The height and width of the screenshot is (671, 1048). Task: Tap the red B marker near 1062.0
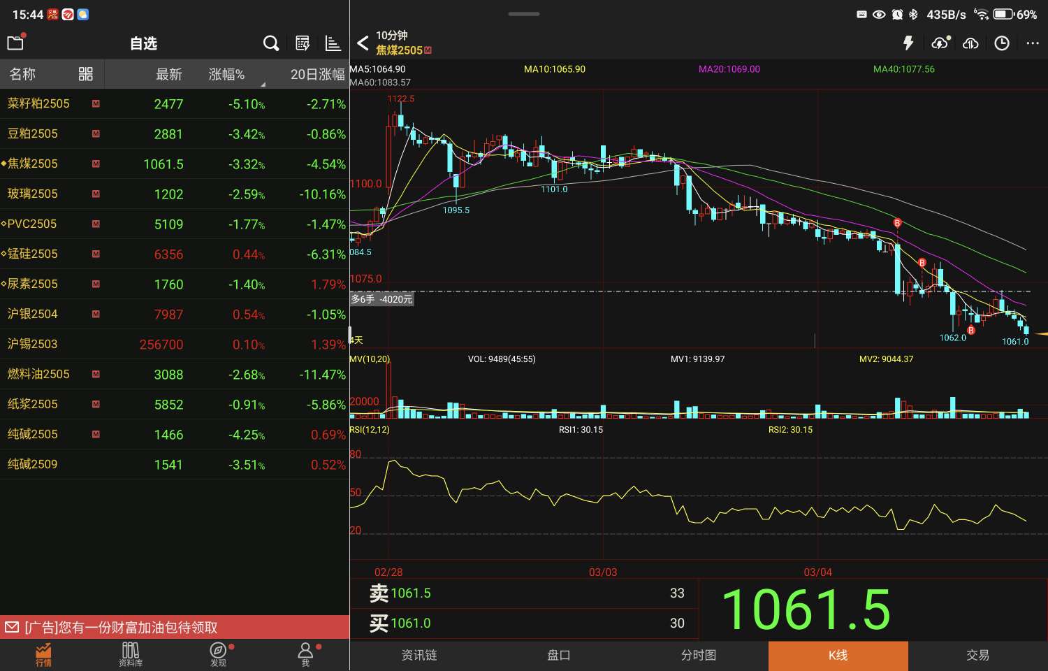[x=970, y=330]
